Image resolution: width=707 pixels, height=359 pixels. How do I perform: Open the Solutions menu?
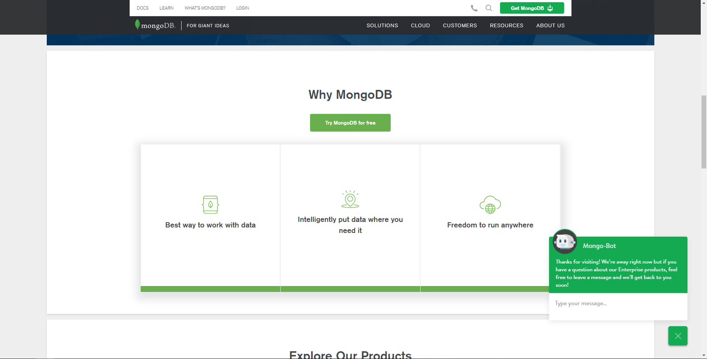[382, 26]
